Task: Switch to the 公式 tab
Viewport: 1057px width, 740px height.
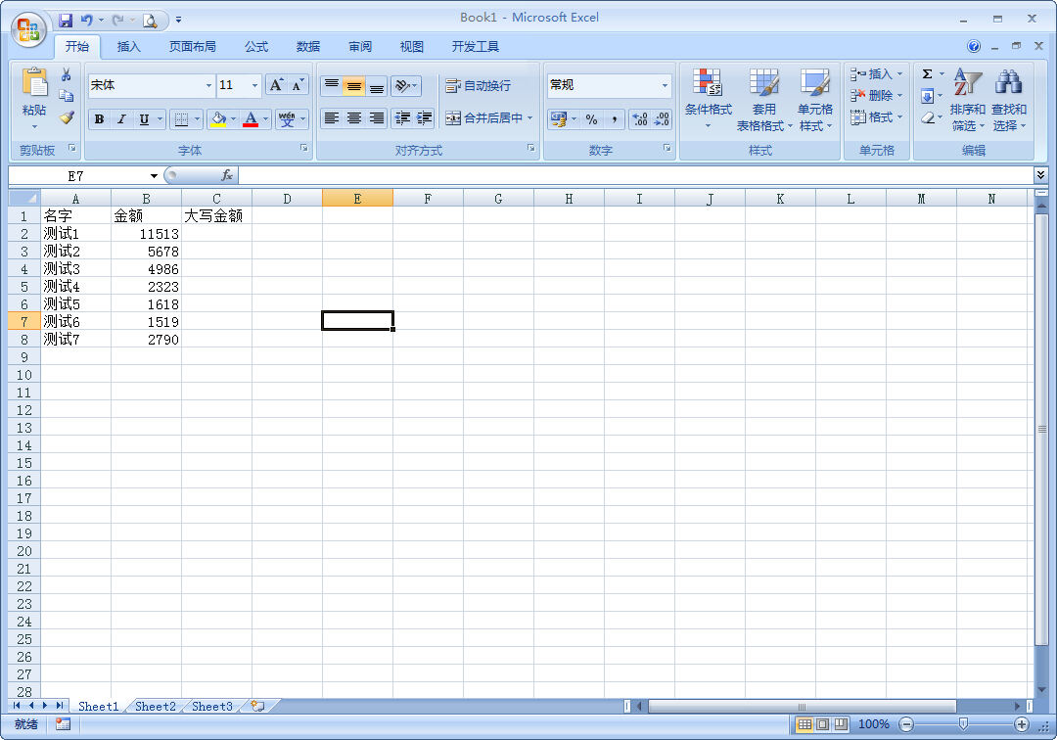Action: [x=256, y=47]
